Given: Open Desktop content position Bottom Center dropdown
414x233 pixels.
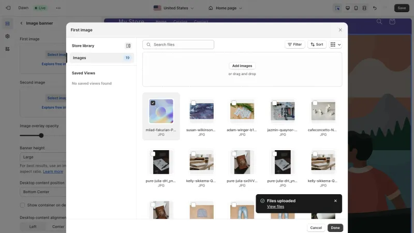Looking at the screenshot, I should pyautogui.click(x=43, y=192).
